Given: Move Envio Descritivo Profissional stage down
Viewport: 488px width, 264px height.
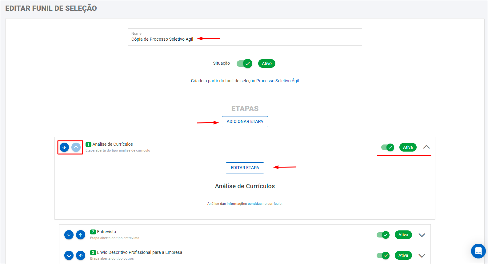Looking at the screenshot, I should [x=69, y=256].
